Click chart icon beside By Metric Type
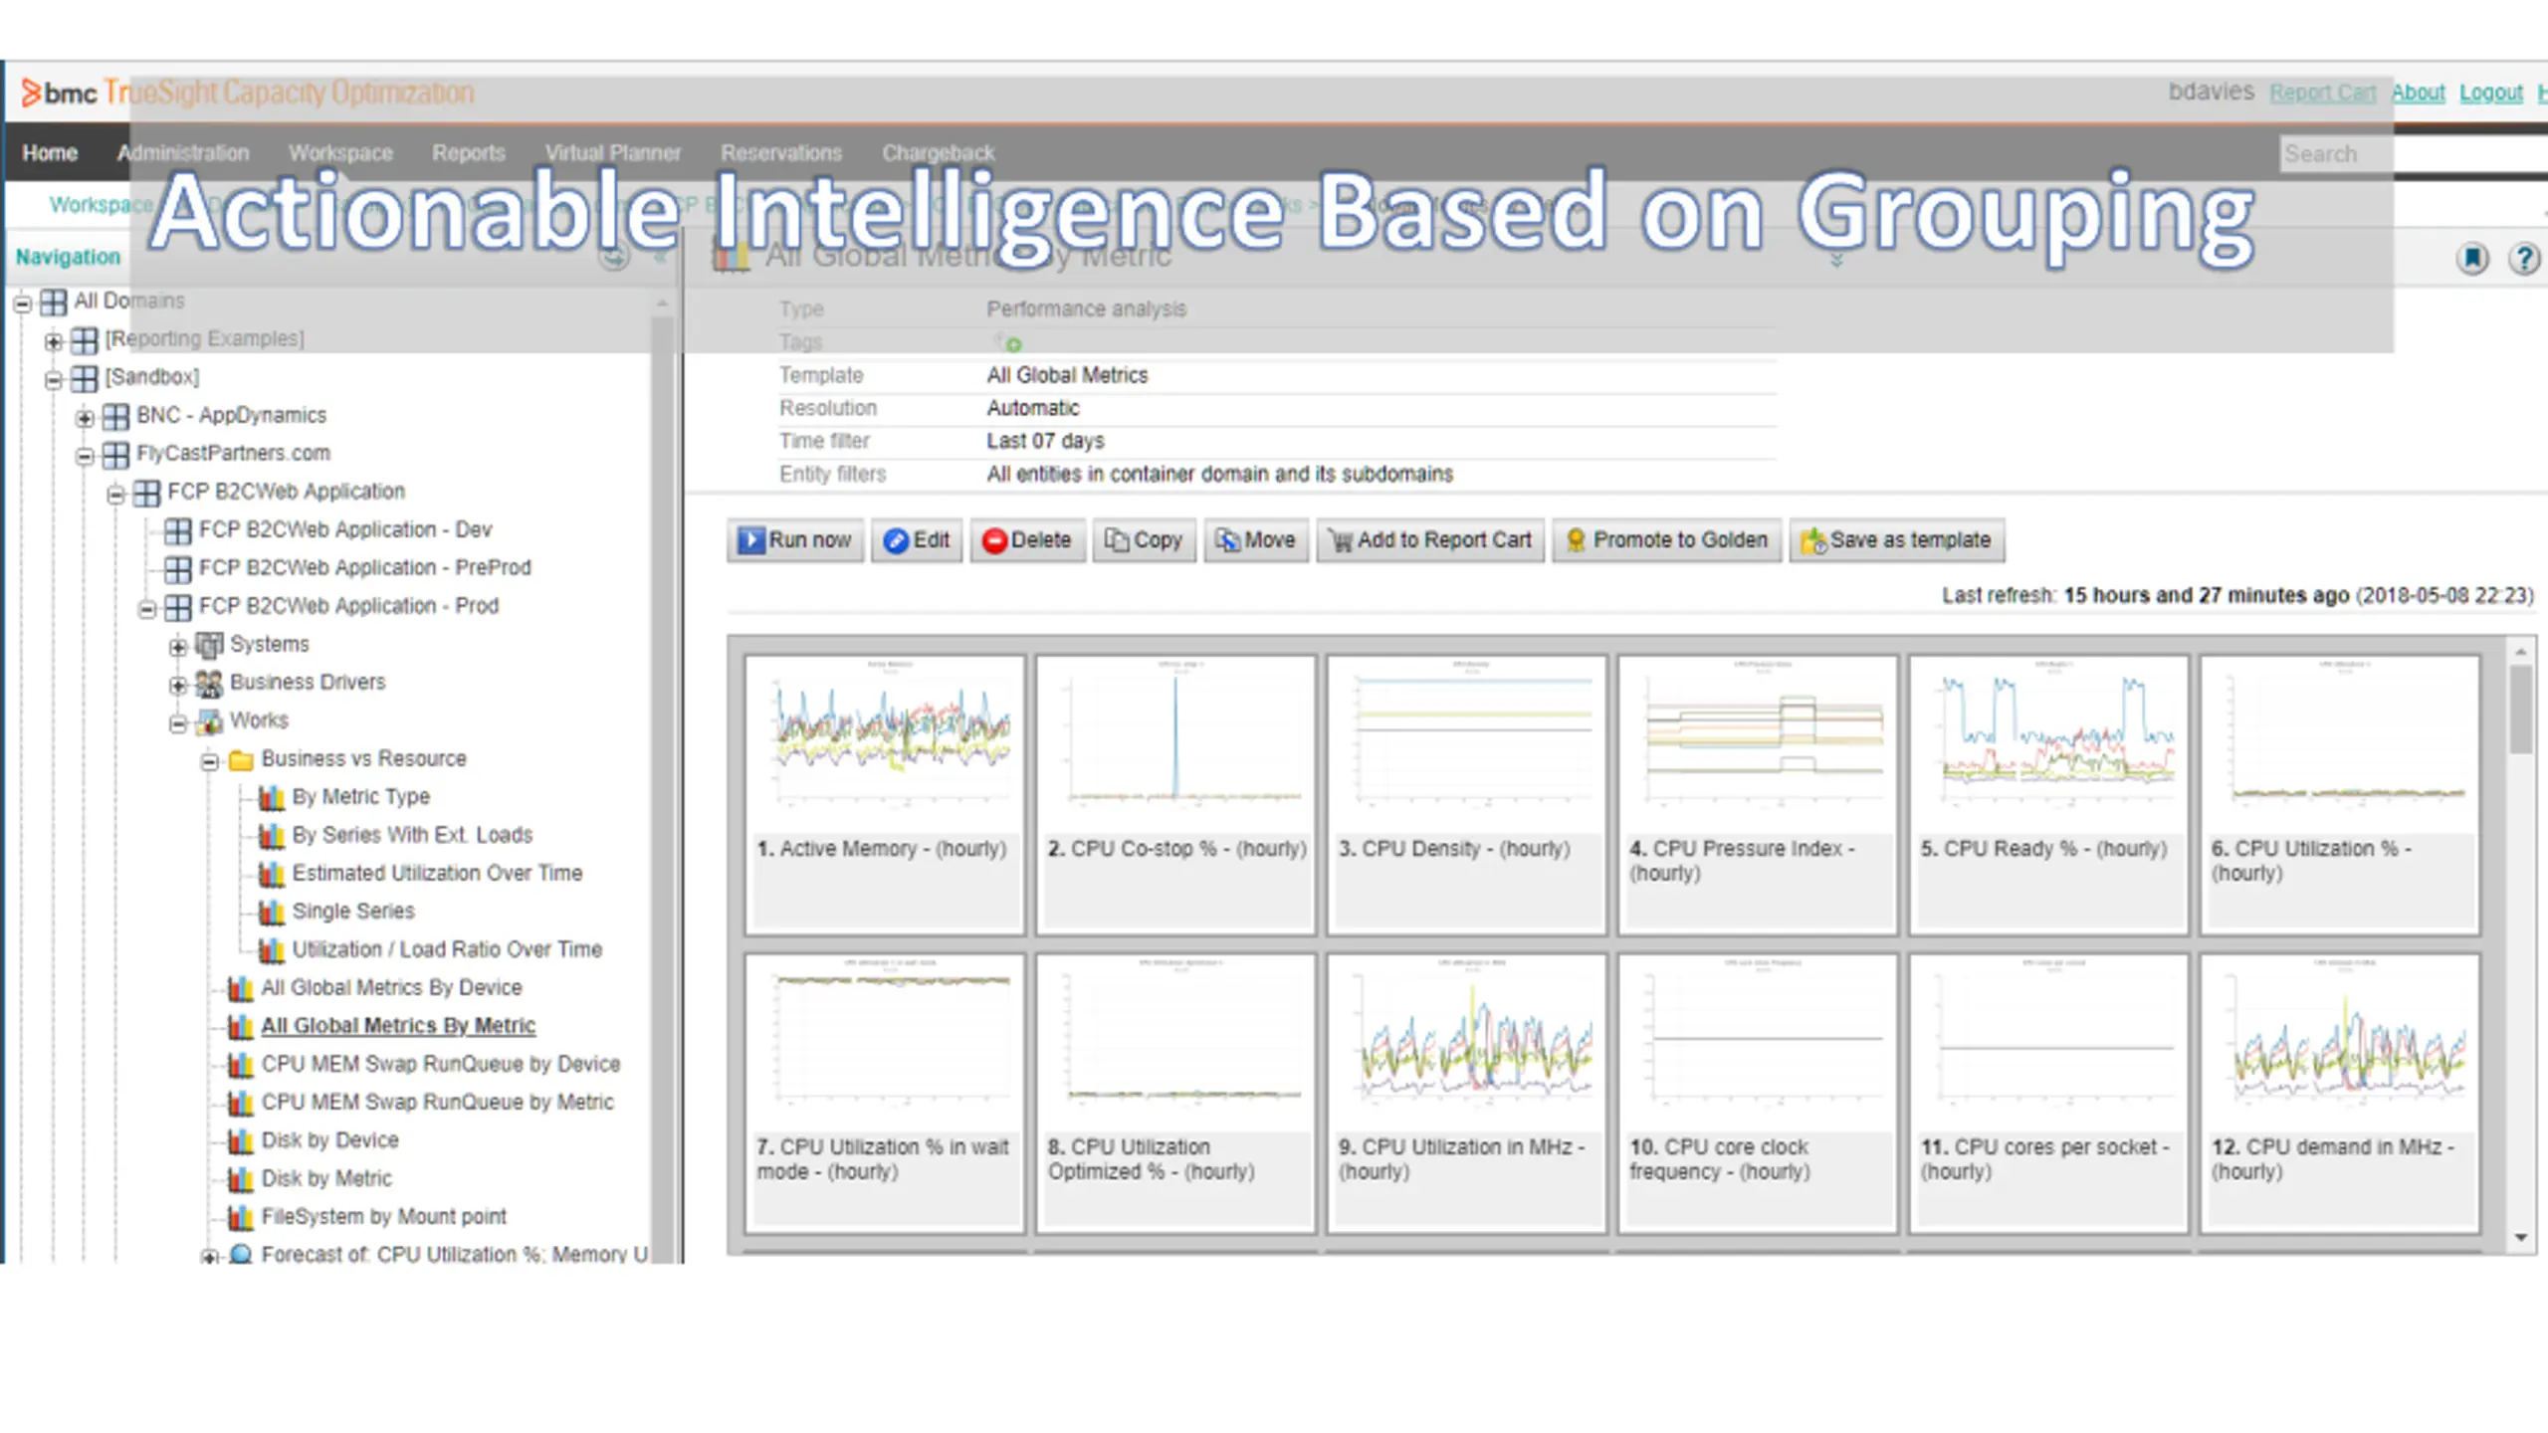 click(x=271, y=797)
